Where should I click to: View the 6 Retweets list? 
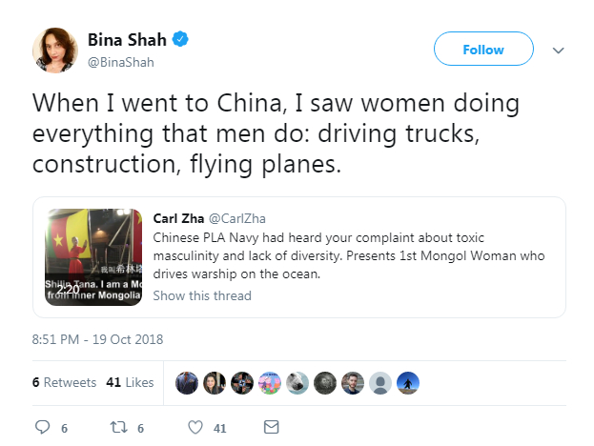64,382
